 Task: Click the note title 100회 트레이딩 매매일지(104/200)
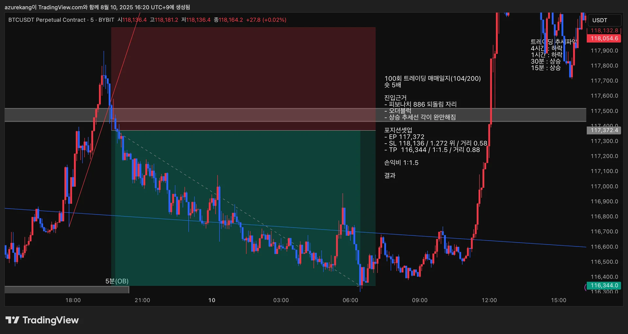coord(432,78)
